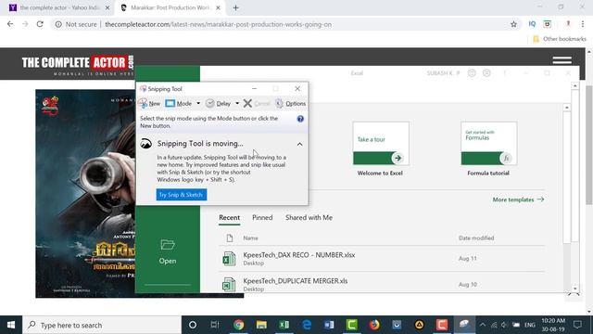Click the More templates link in Excel

[x=518, y=199]
